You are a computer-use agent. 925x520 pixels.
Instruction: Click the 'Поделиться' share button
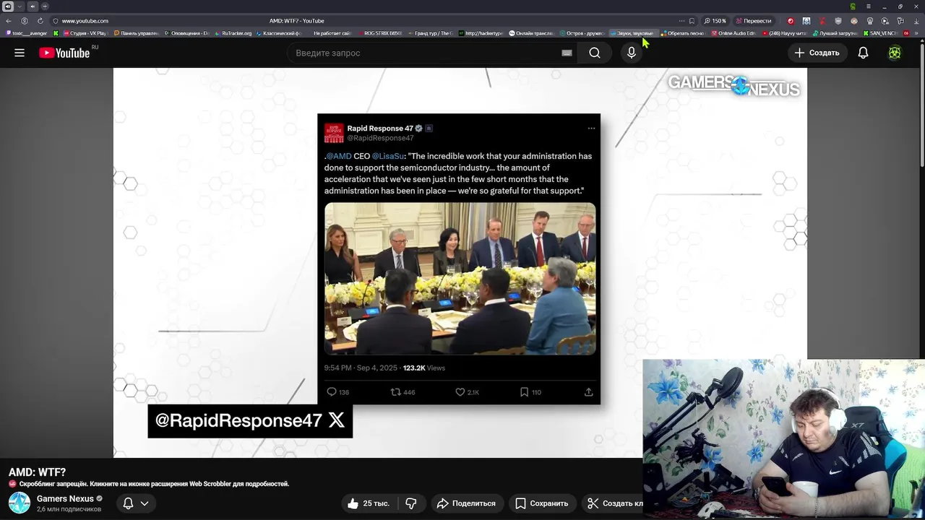[x=466, y=503]
